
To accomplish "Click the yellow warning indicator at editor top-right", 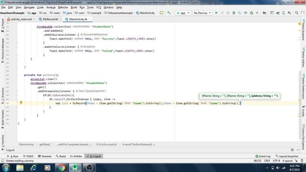I will (x=299, y=24).
